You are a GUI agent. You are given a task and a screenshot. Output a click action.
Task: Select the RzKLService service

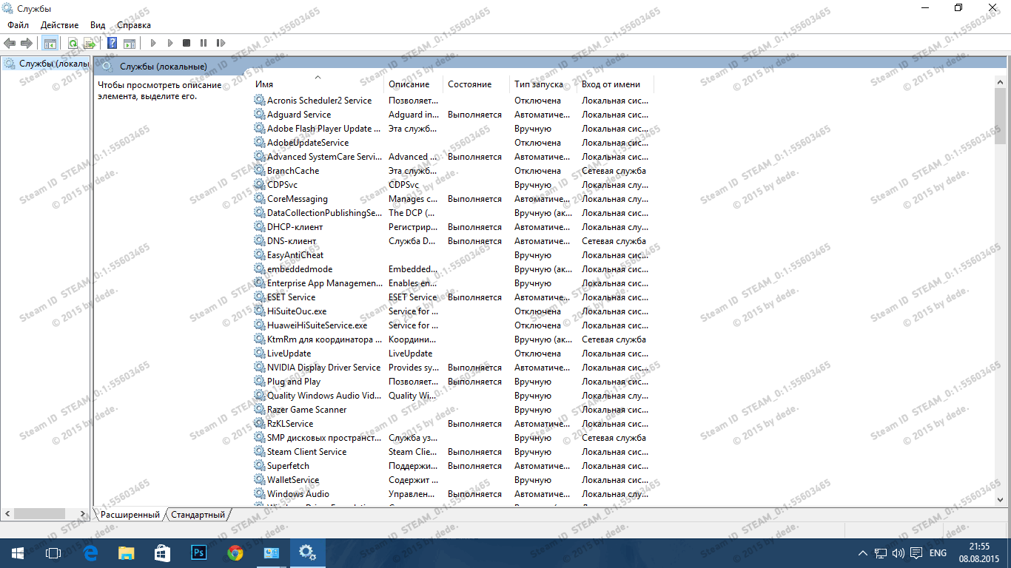pyautogui.click(x=290, y=424)
